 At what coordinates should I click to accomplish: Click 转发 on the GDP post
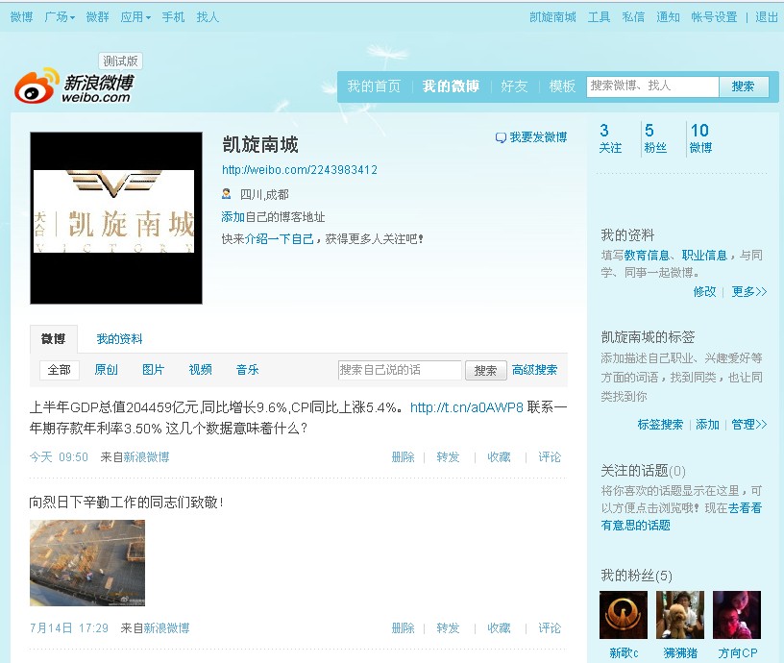pyautogui.click(x=448, y=457)
